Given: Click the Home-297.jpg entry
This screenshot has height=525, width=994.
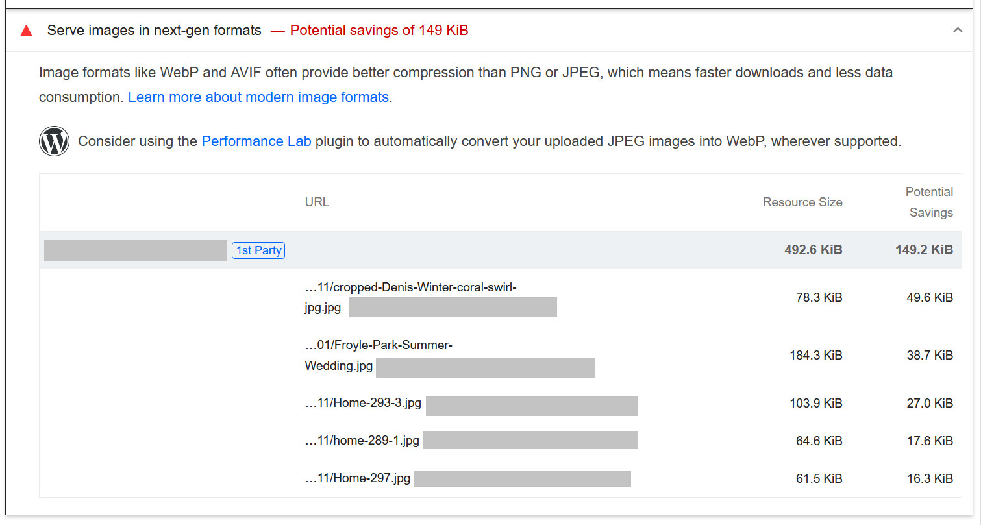Looking at the screenshot, I should click(x=358, y=478).
